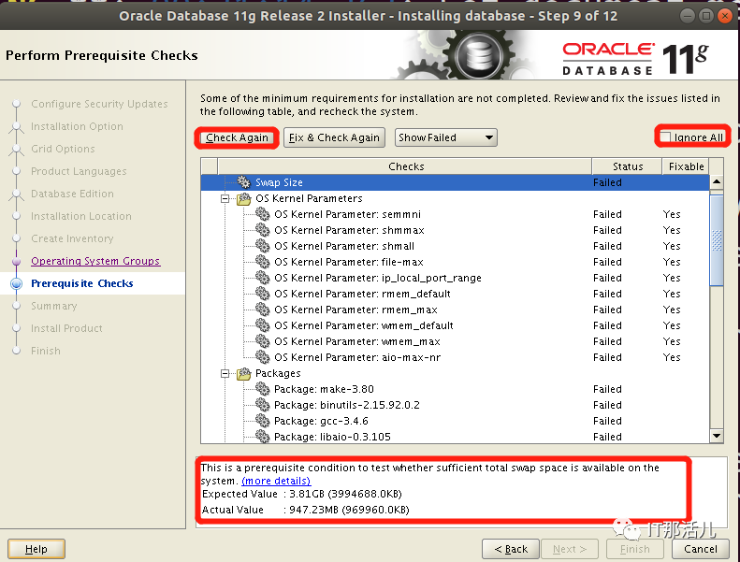Screen dimensions: 740x562
Task: Click the Help button
Action: click(x=36, y=549)
